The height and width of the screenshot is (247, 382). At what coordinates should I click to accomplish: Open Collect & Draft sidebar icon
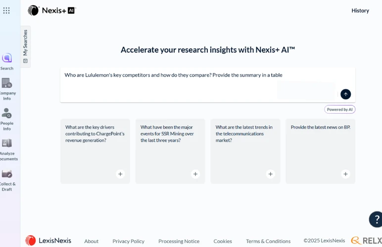click(7, 174)
